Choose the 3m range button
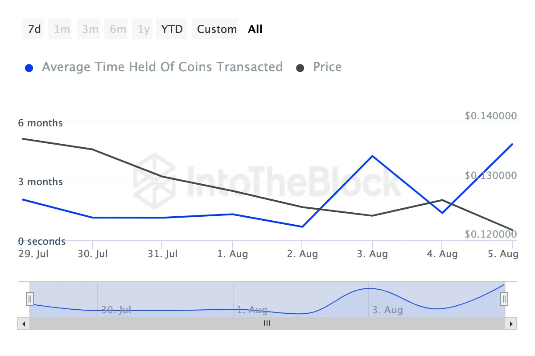 point(90,29)
